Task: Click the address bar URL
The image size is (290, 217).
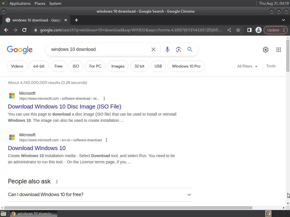Action: (131, 30)
